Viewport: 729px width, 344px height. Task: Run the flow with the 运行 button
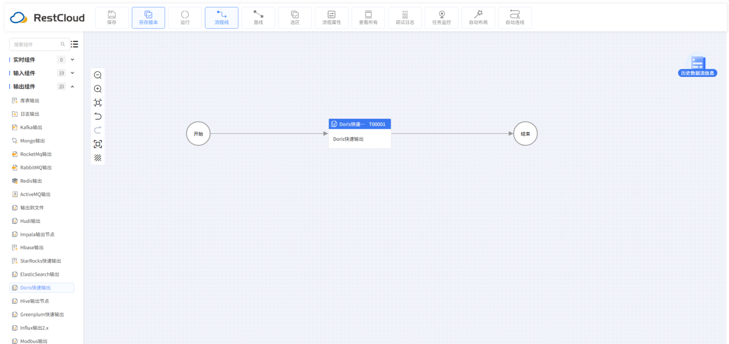(185, 18)
